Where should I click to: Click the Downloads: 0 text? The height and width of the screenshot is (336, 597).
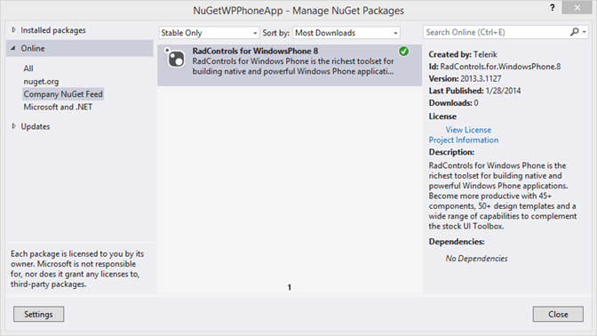pyautogui.click(x=453, y=103)
